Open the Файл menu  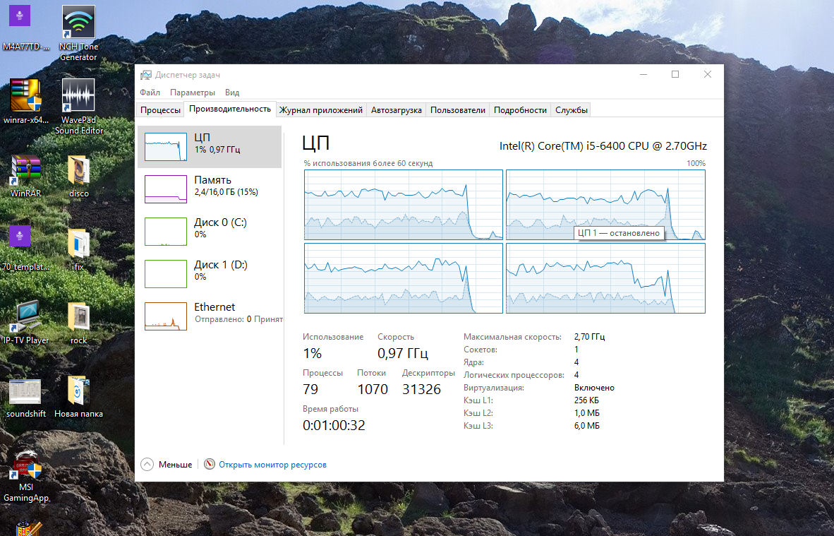(x=150, y=93)
